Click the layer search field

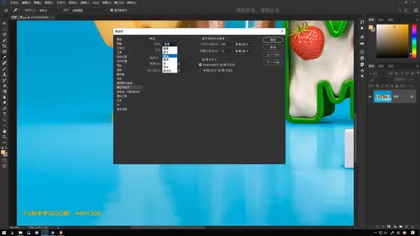click(x=377, y=73)
